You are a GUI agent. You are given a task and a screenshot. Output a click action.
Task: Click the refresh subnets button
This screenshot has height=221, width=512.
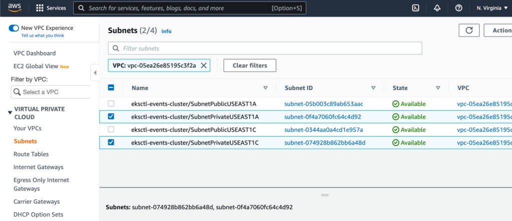click(469, 30)
